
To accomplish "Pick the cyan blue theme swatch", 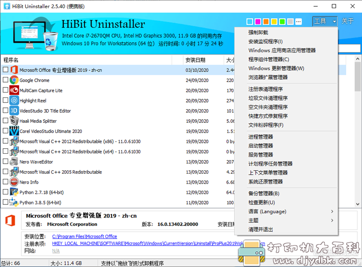I will coord(250,22).
